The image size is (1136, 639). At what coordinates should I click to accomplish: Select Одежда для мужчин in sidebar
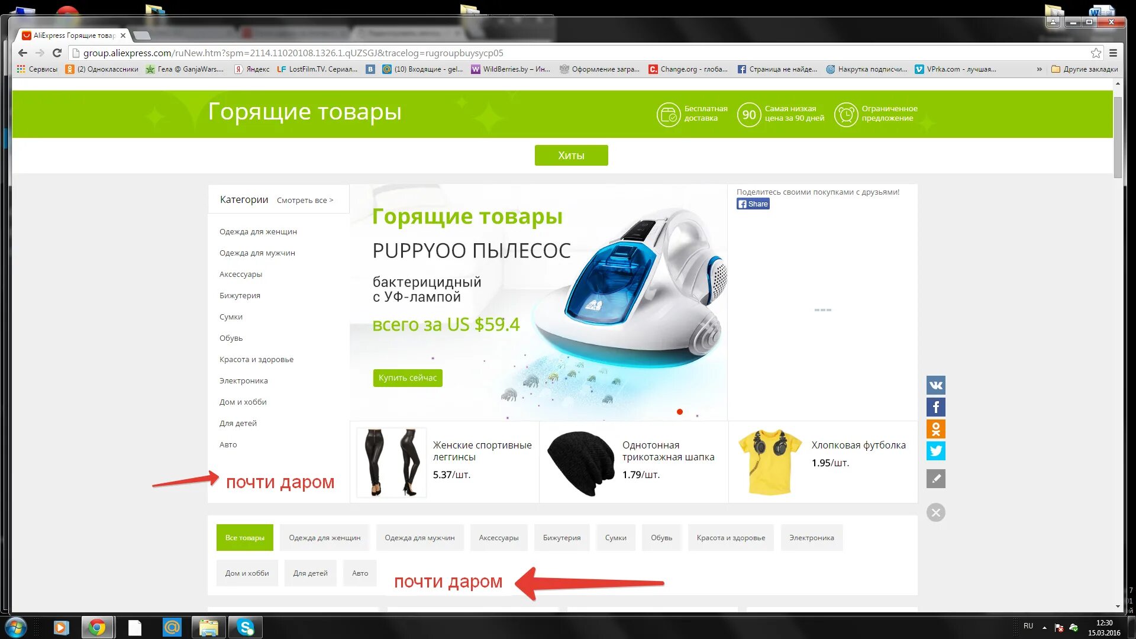[x=257, y=253]
